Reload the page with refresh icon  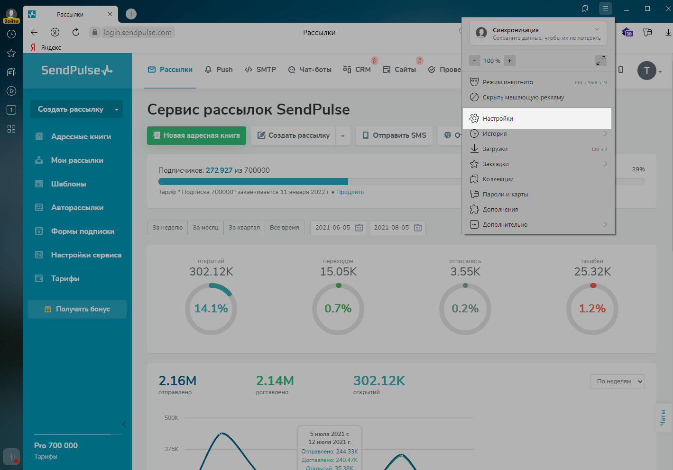tap(76, 32)
